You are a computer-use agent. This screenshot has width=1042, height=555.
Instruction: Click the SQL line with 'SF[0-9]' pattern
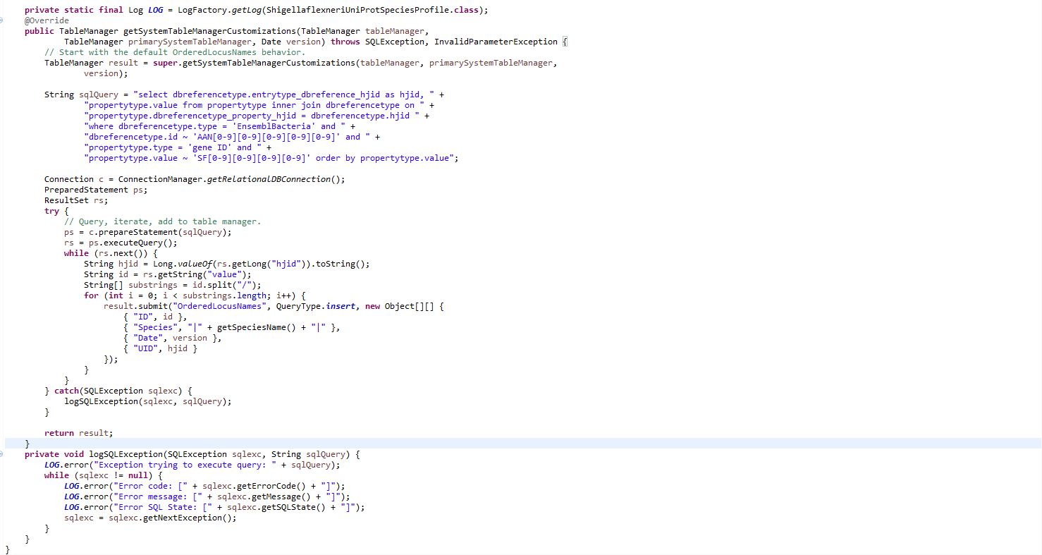pyautogui.click(x=271, y=158)
